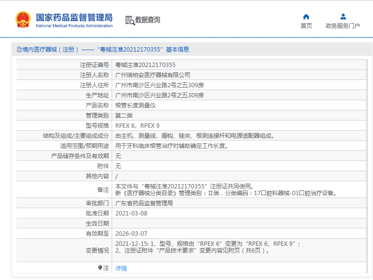This screenshot has width=373, height=280.
Task: Open the 数据查询 search icon
Action: pyautogui.click(x=130, y=21)
